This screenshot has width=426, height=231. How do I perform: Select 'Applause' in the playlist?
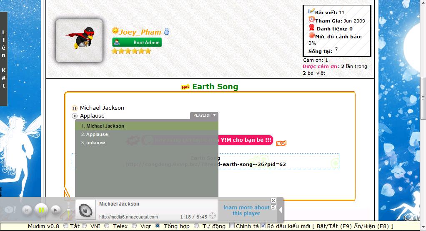pos(97,134)
